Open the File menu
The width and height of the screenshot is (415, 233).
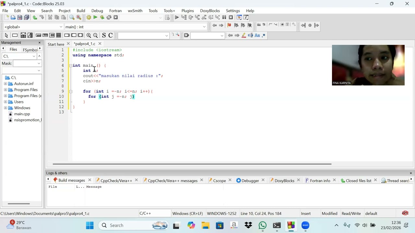pos(5,11)
